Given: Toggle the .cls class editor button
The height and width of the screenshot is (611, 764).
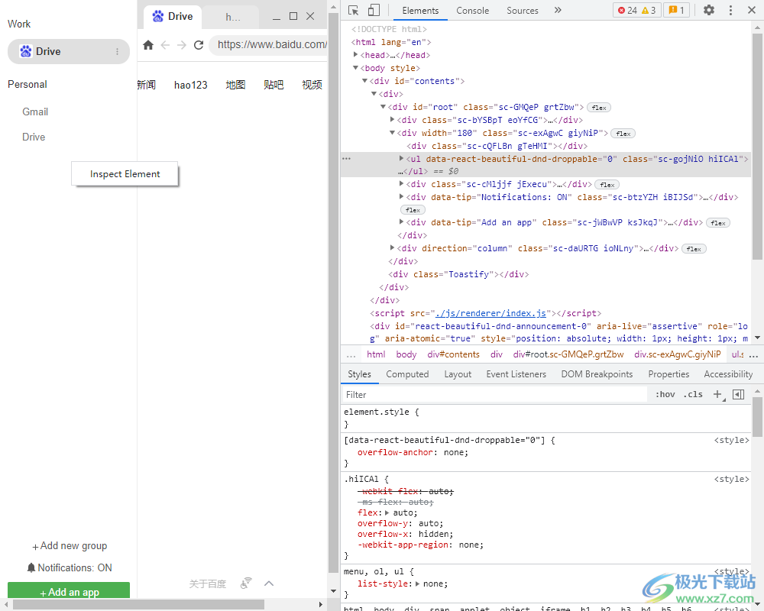Looking at the screenshot, I should [x=694, y=395].
